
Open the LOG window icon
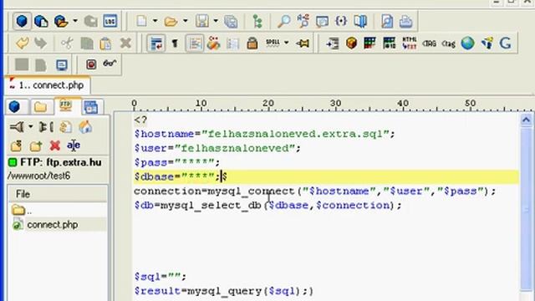tap(110, 21)
